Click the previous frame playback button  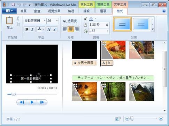pos(22,102)
